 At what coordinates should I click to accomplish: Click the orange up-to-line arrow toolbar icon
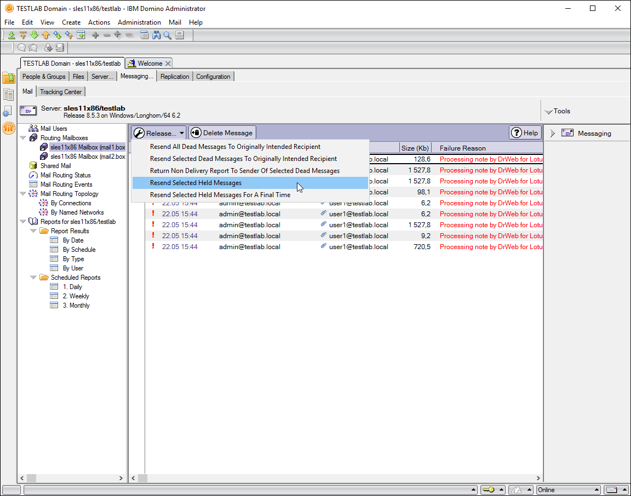[x=23, y=36]
